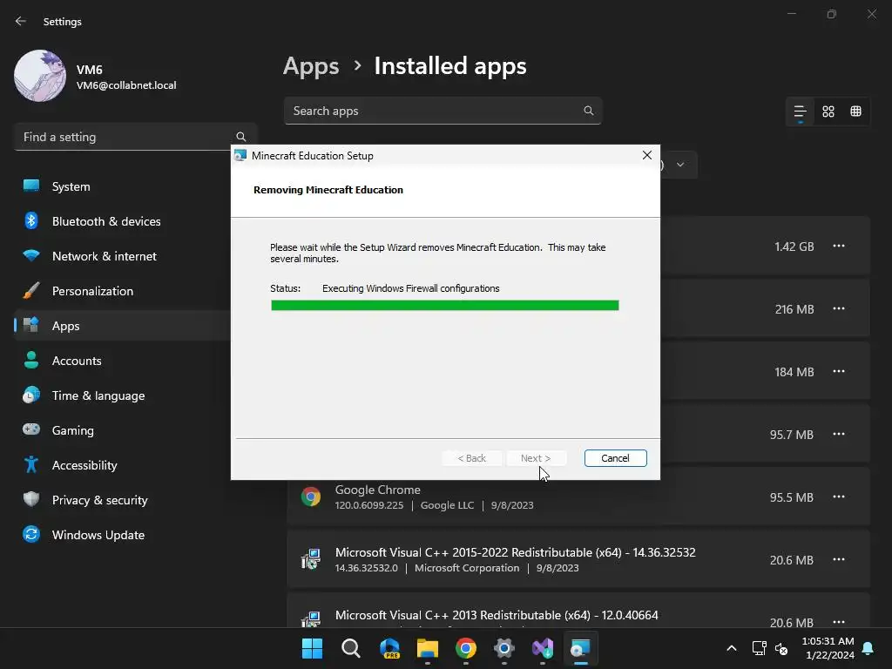Click the Find a setting search icon
The width and height of the screenshot is (892, 669).
[240, 137]
